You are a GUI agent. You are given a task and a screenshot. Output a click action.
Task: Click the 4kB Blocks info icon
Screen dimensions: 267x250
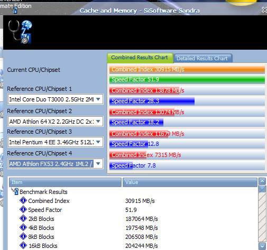(x=23, y=227)
